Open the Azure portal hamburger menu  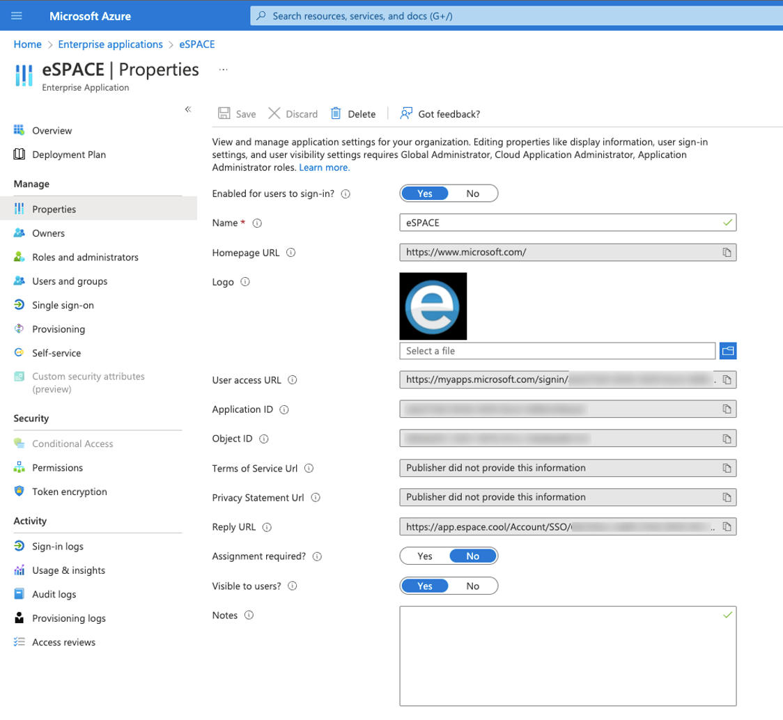17,15
